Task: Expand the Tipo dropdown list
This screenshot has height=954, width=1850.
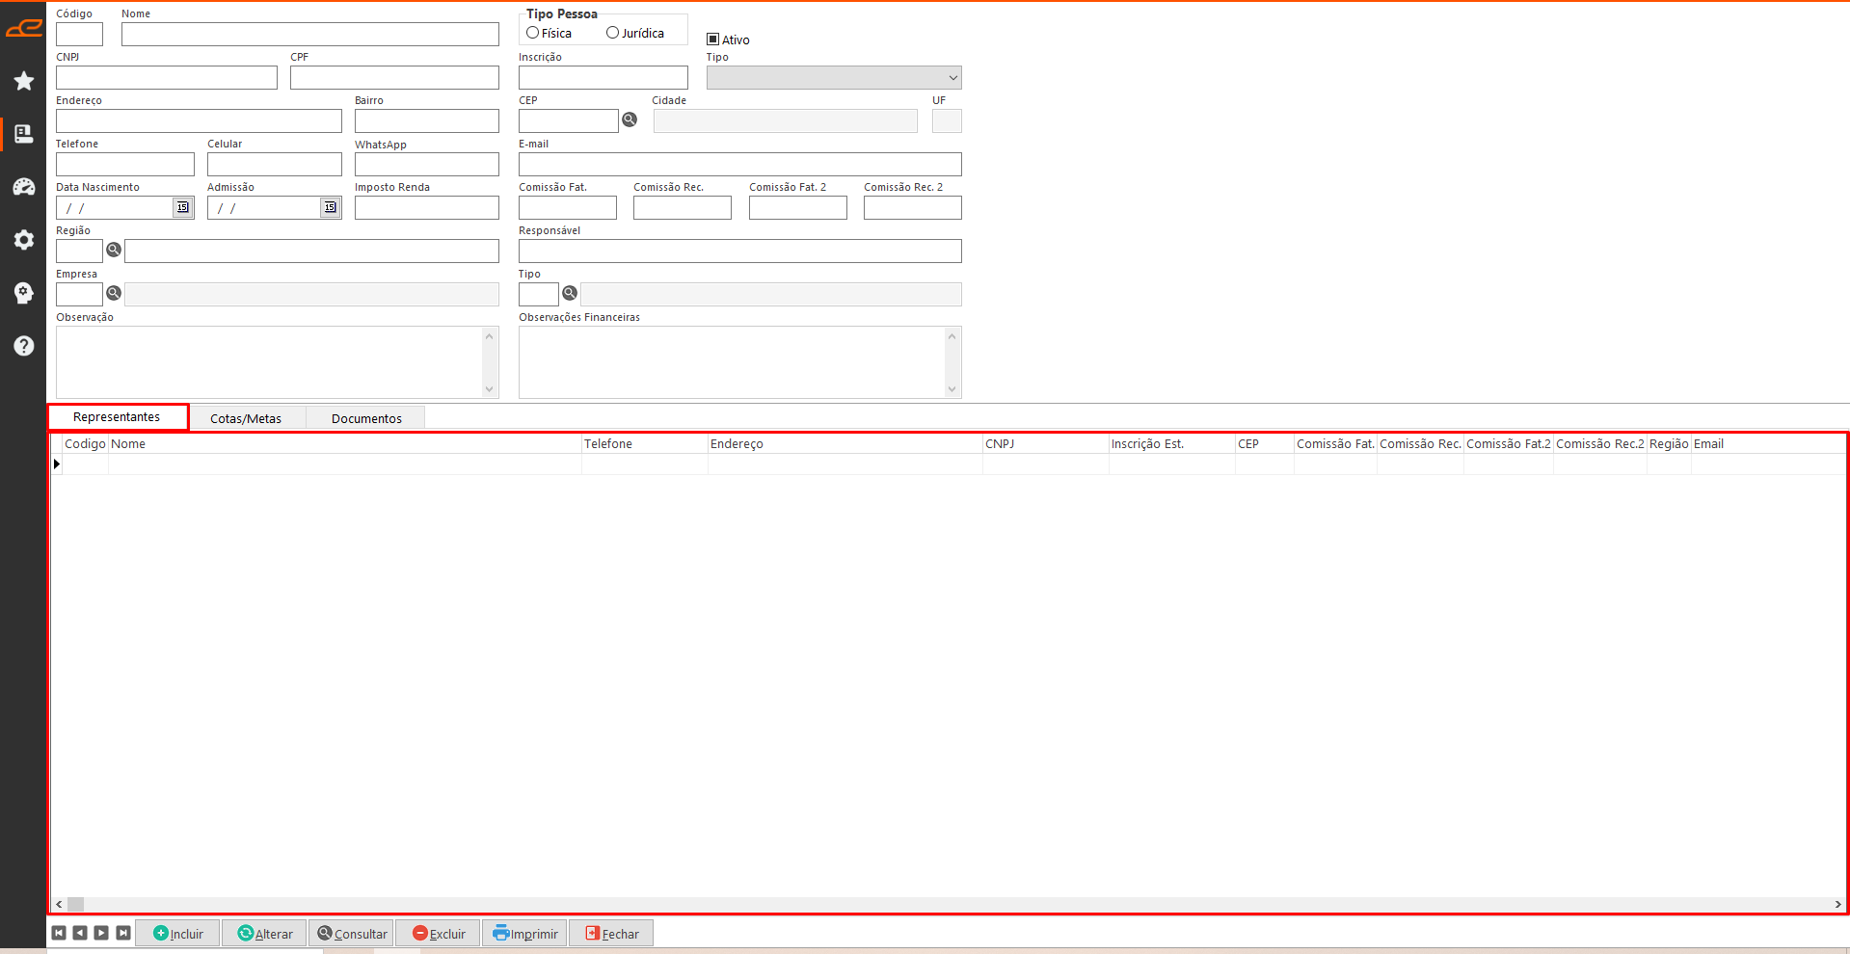Action: click(x=952, y=78)
